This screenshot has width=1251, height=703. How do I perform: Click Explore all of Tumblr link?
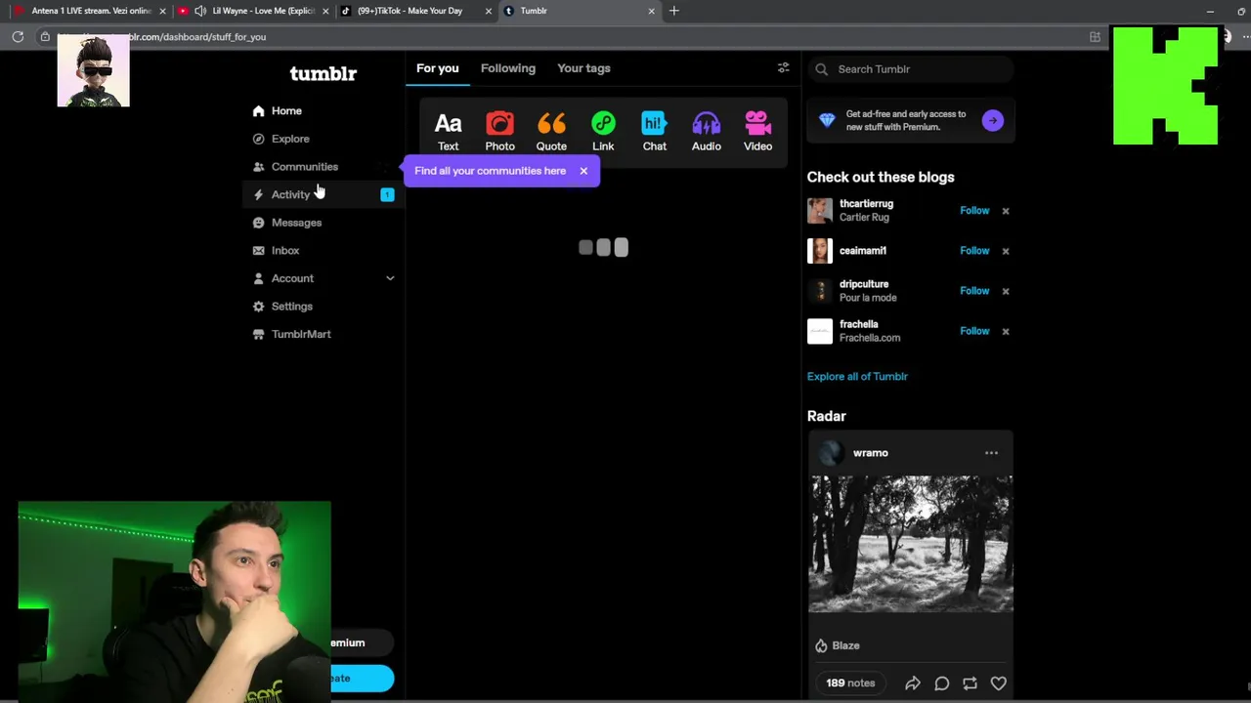[857, 377]
